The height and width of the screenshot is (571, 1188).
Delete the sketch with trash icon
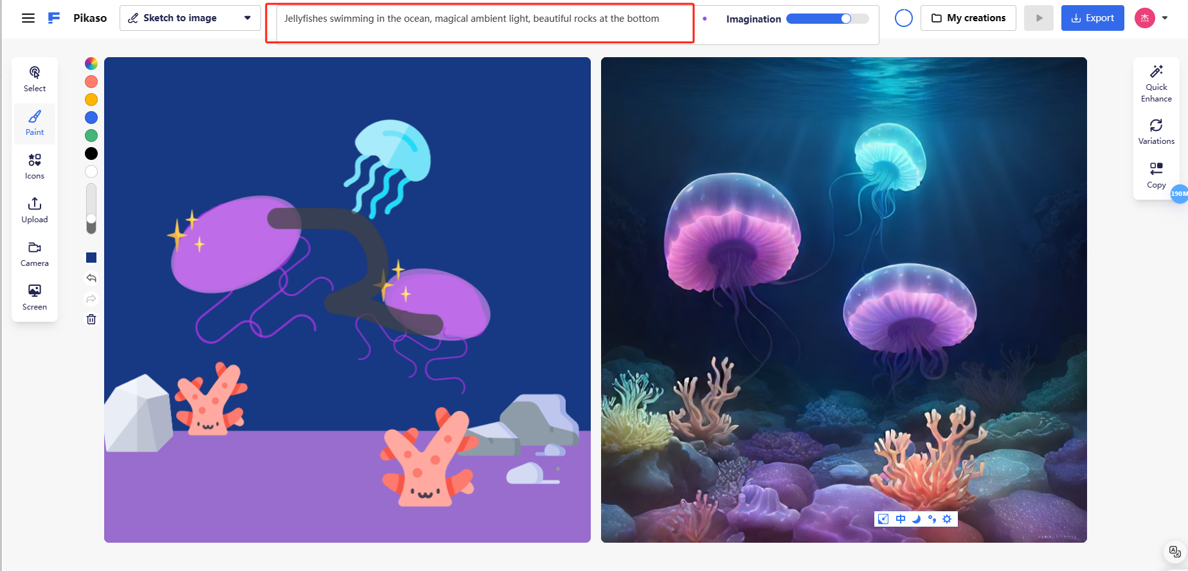91,319
